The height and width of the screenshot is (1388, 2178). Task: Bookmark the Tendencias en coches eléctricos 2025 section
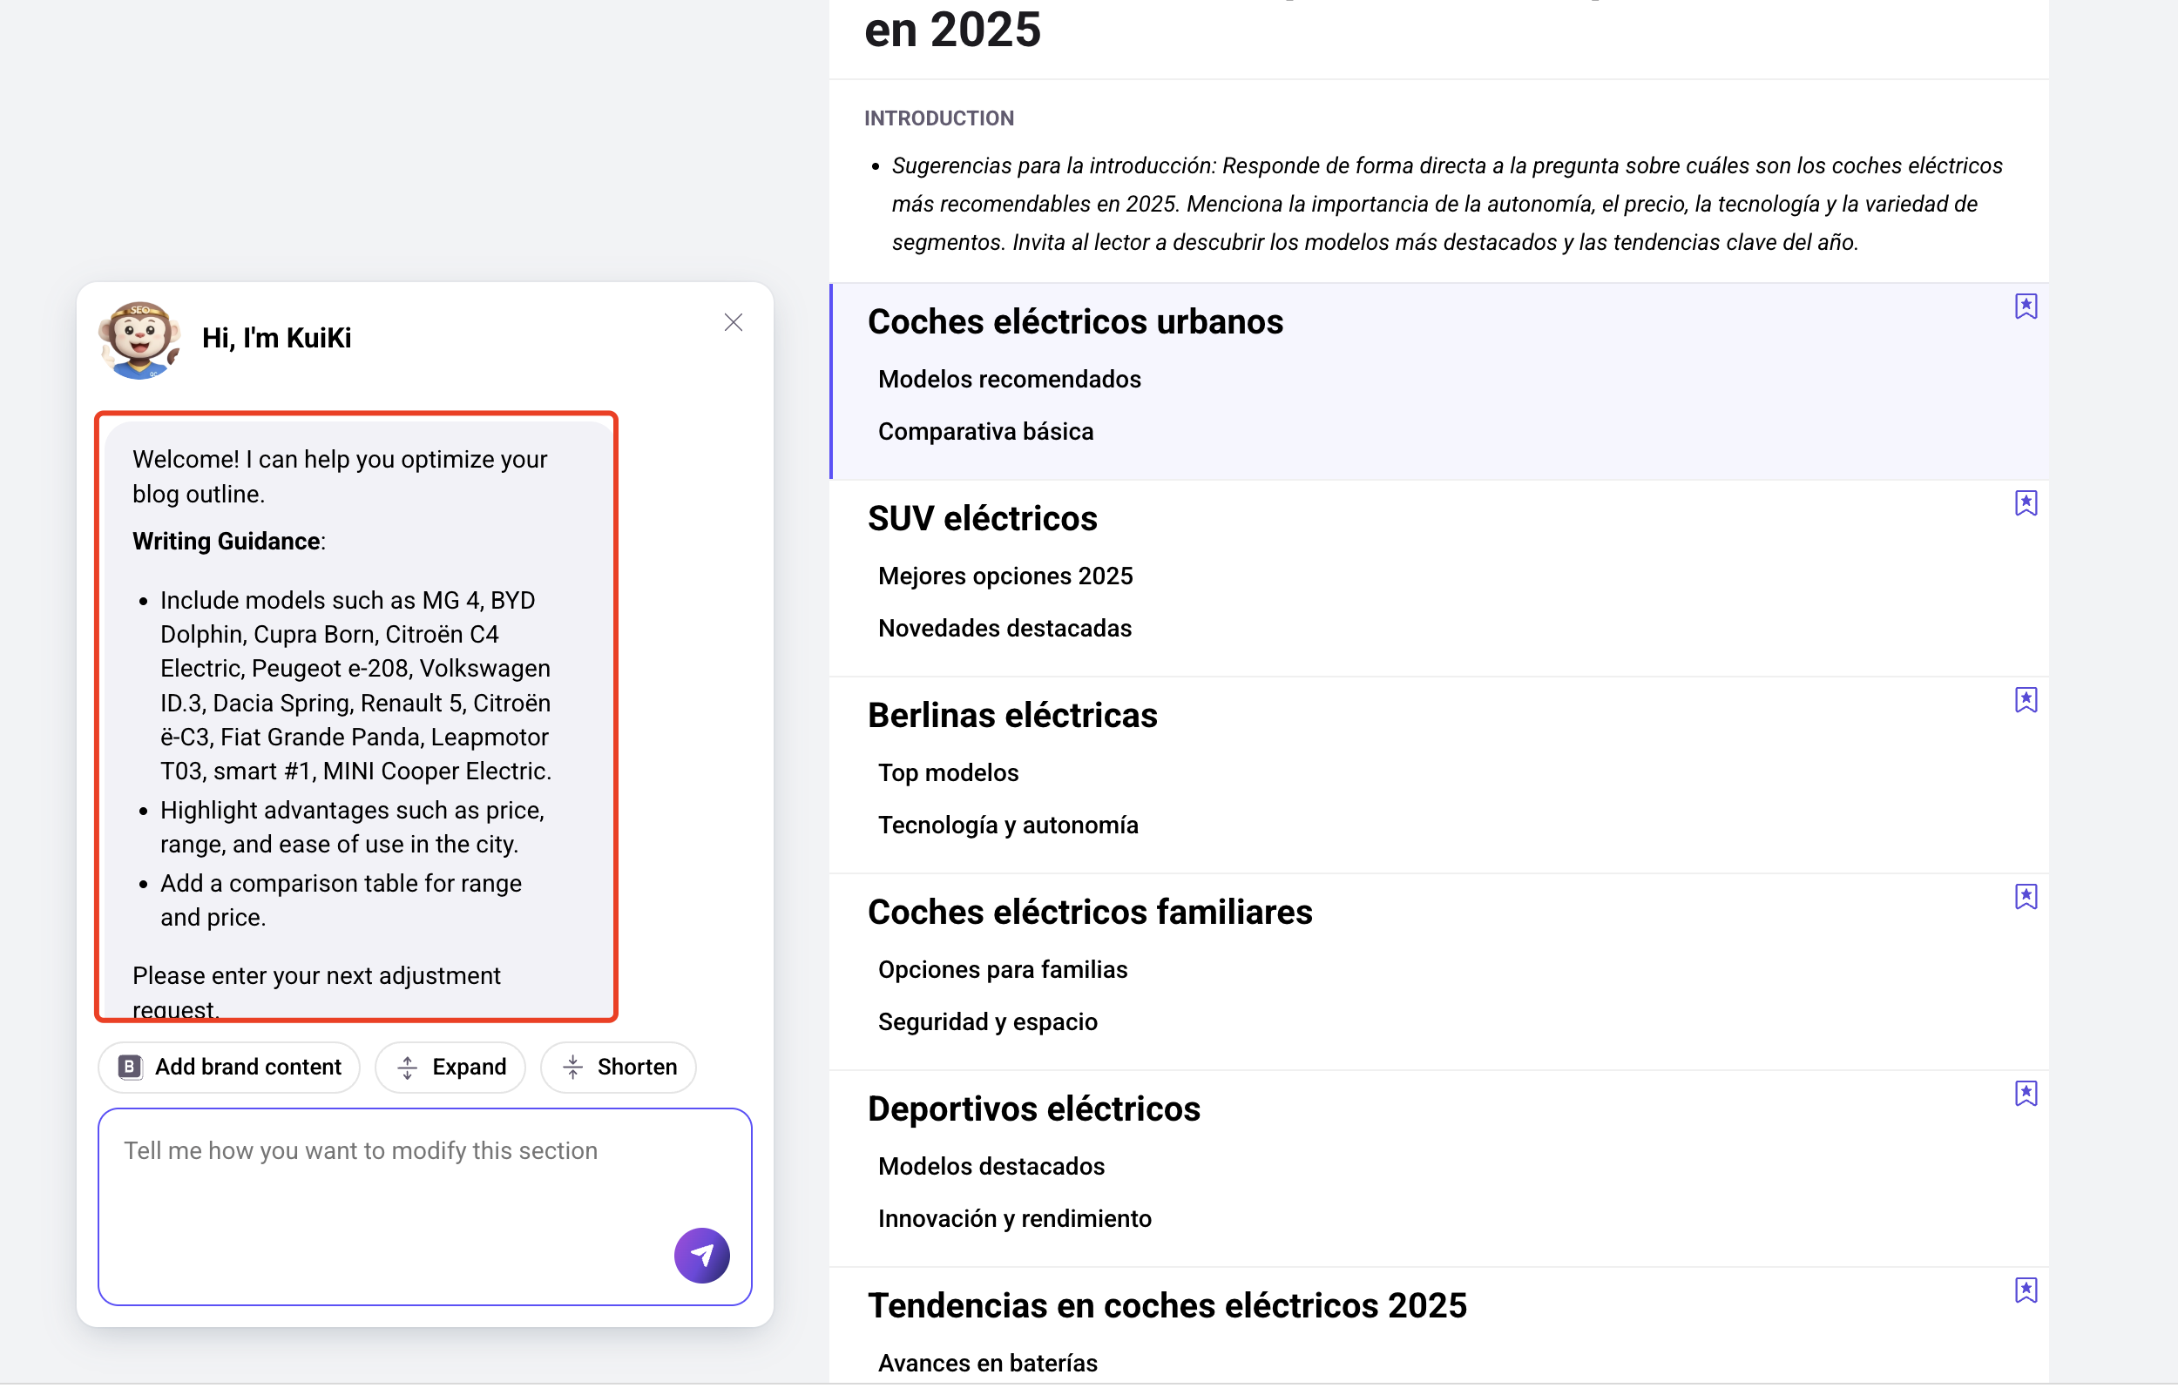click(x=2026, y=1292)
